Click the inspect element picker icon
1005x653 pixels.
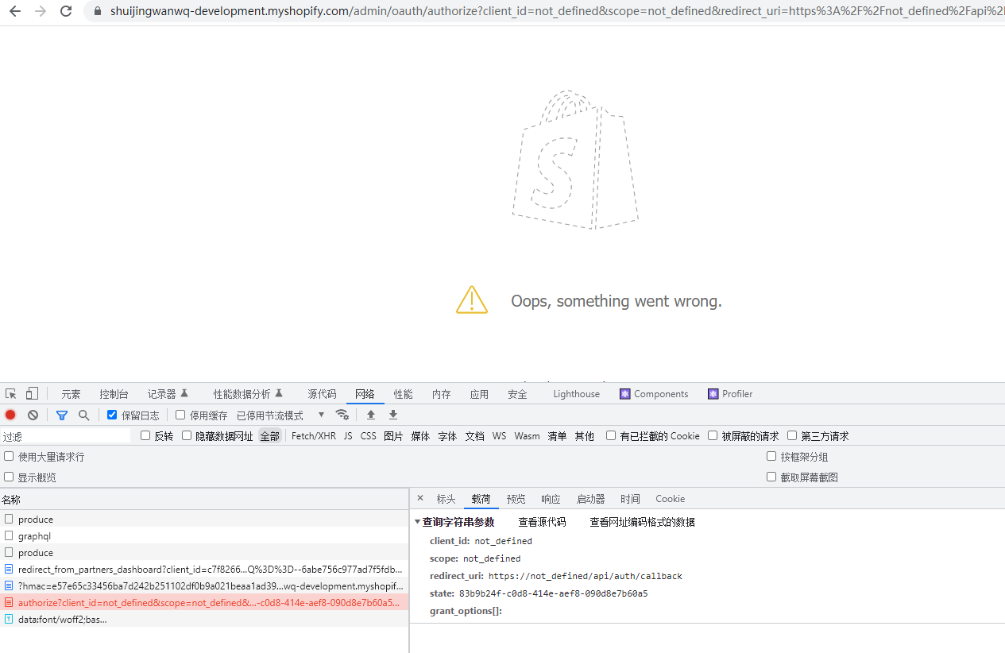coord(11,394)
